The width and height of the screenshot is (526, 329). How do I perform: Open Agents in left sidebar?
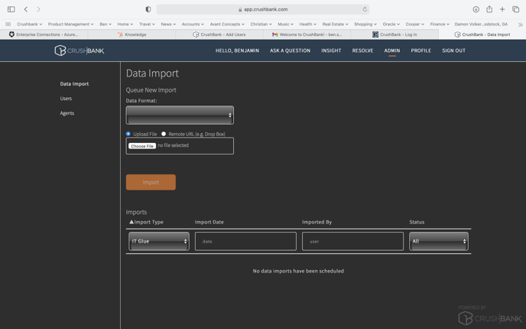click(67, 113)
